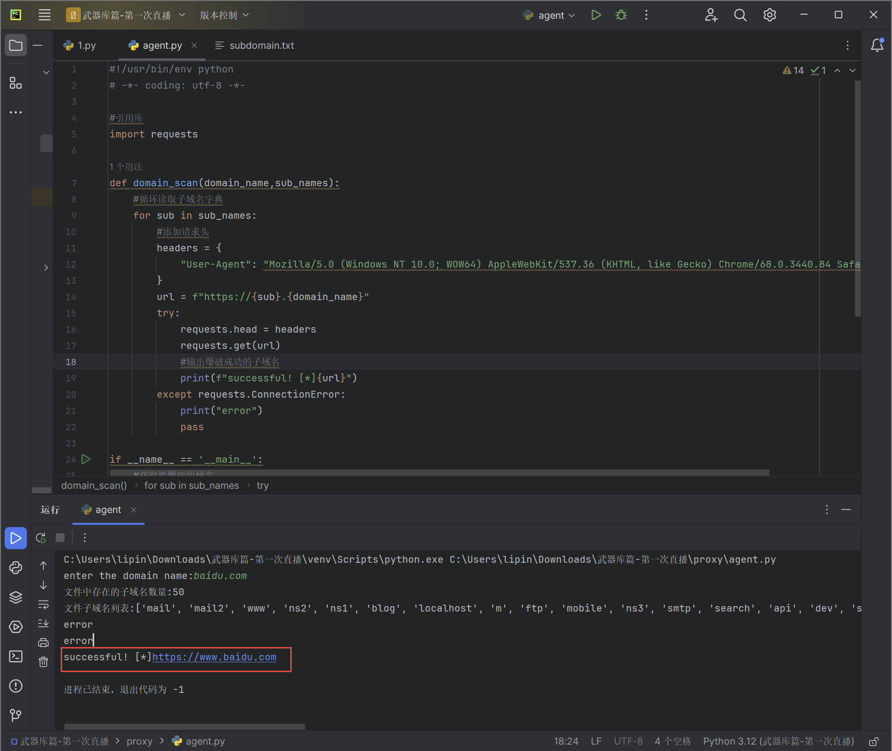Viewport: 892px width, 751px height.
Task: Click the '1 个用法' usages hint
Action: click(x=126, y=167)
